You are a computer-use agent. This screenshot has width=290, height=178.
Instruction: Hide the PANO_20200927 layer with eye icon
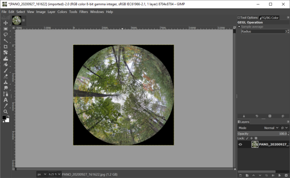pyautogui.click(x=240, y=144)
